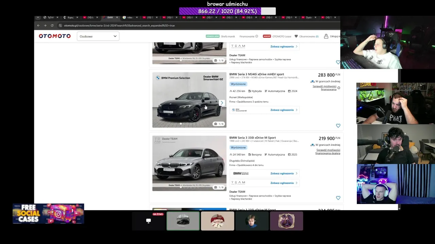
Task: Open Strefa marek link
Action: click(228, 36)
